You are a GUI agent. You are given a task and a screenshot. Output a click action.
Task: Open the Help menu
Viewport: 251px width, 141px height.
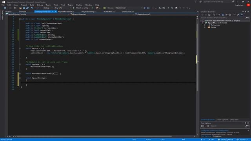tap(97, 5)
